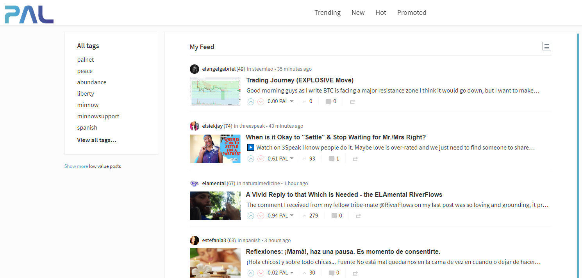
Task: Click elamental's avatar
Action: pos(195,183)
